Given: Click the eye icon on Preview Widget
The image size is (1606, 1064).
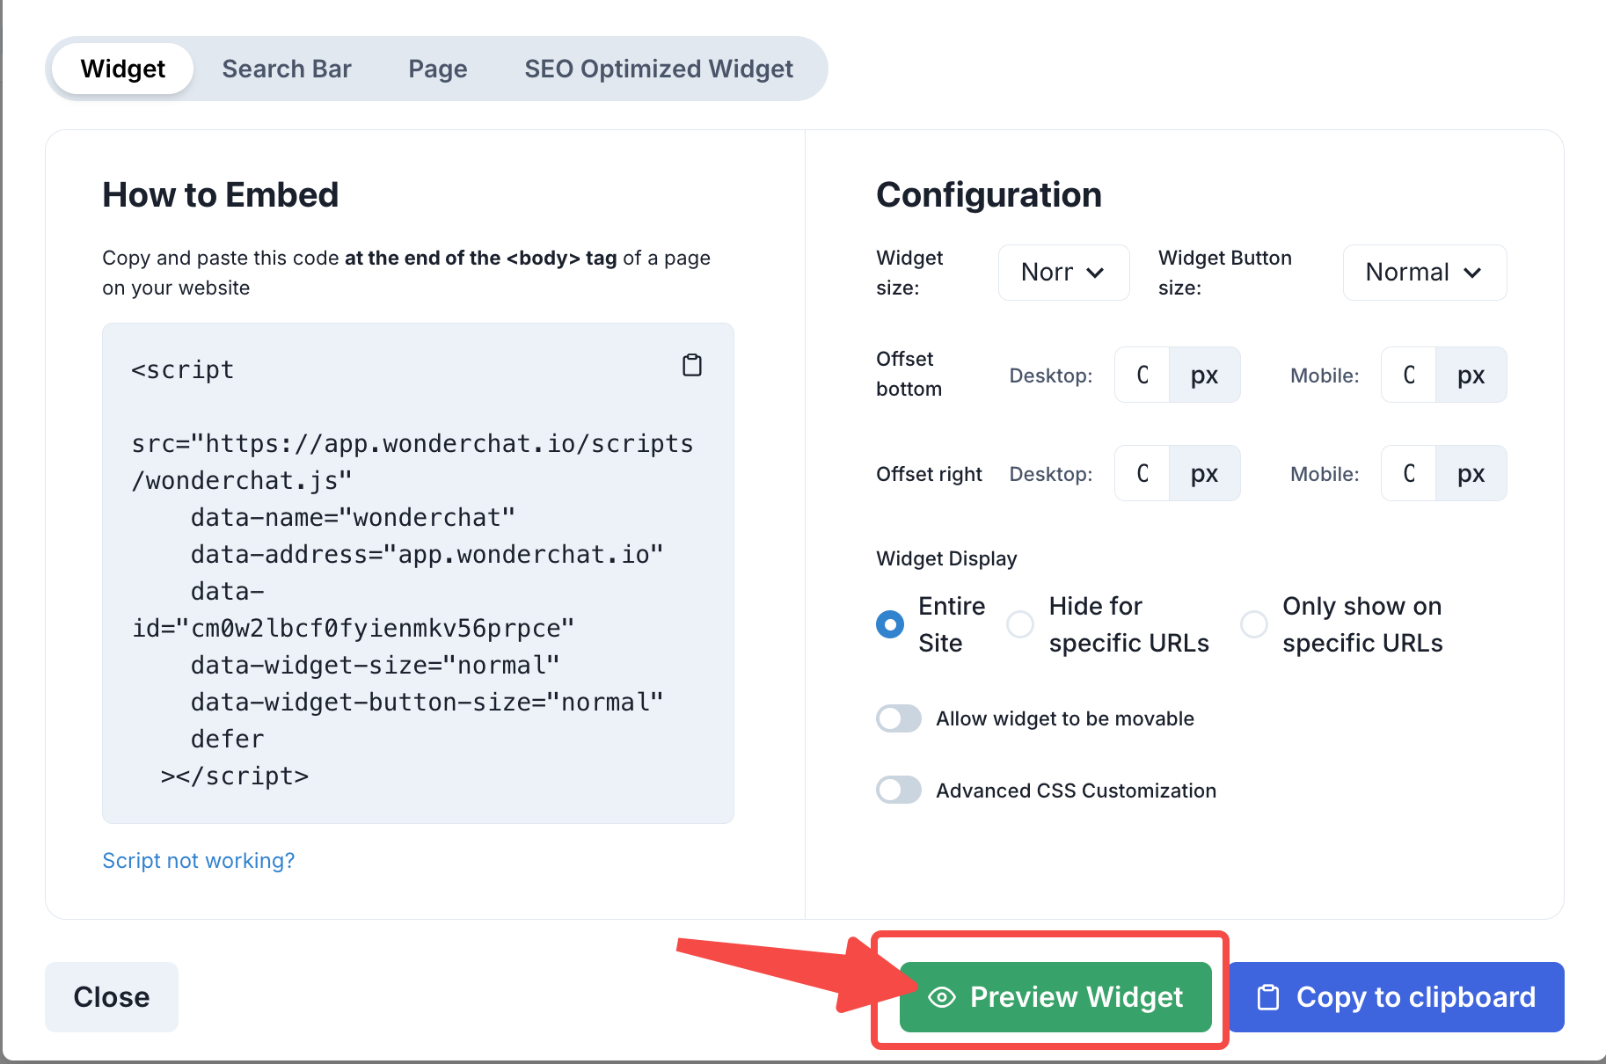Looking at the screenshot, I should click(941, 997).
